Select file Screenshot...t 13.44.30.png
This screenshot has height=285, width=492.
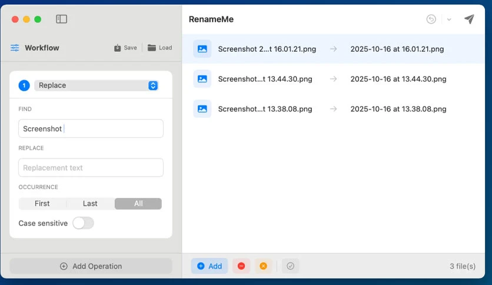pyautogui.click(x=265, y=79)
